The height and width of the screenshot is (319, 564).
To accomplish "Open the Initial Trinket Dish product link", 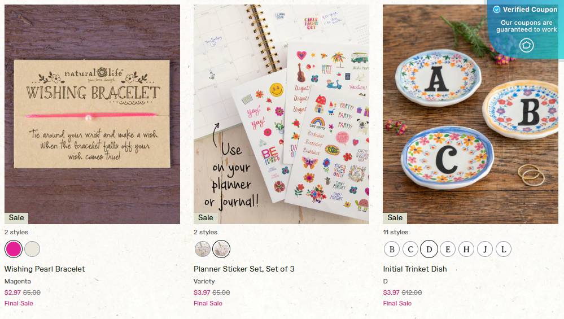I will [x=415, y=269].
